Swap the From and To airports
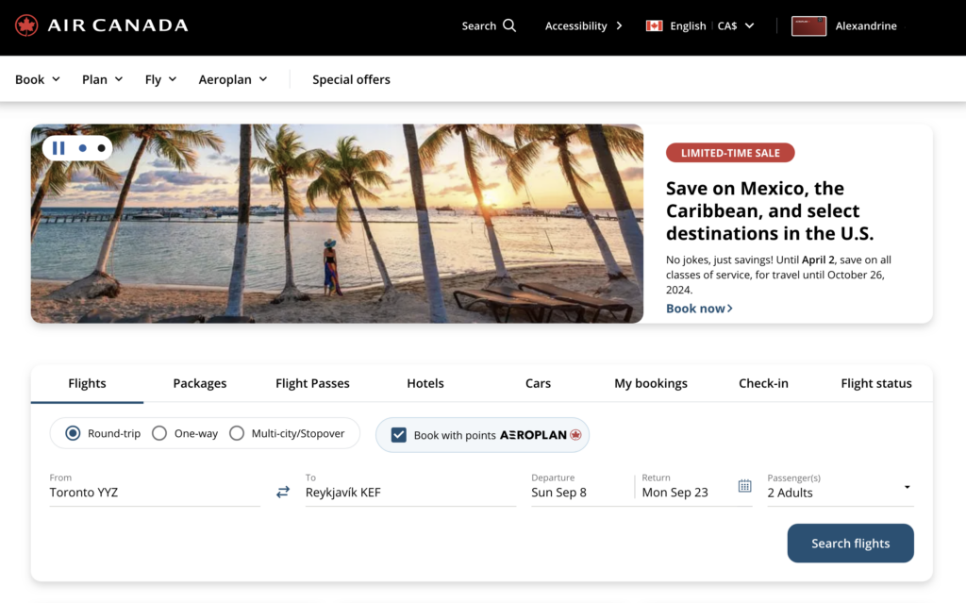The height and width of the screenshot is (603, 966). tap(282, 491)
